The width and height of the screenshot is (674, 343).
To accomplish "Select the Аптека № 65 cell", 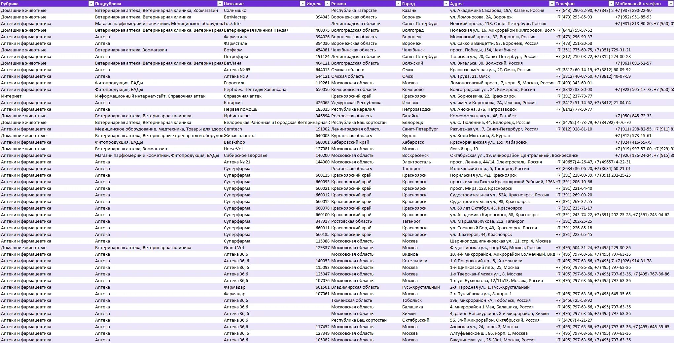I will 264,70.
